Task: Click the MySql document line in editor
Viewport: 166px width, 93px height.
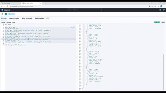Action: coord(28,30)
